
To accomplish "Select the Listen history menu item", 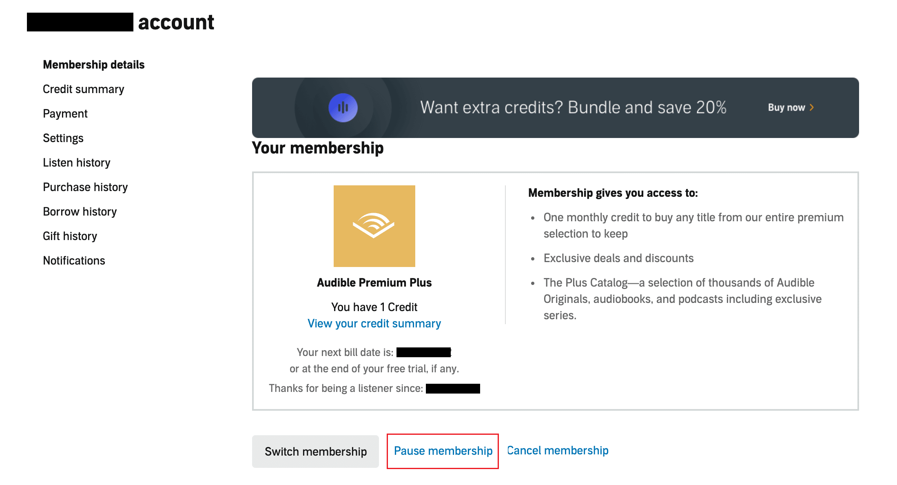I will click(76, 162).
